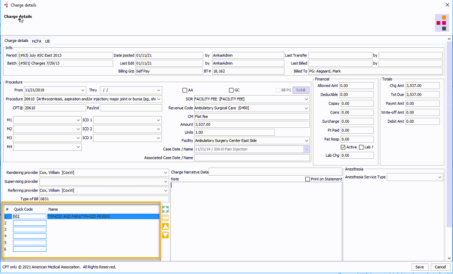
Task: Click the app logo in the title bar
Action: point(6,5)
